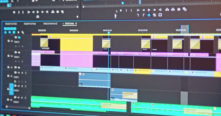The width and height of the screenshot is (221, 116).
Task: Toggle Safe Margins in the Program monitor
Action: [x=160, y=15]
